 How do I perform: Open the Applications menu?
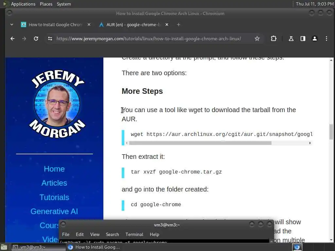tap(23, 4)
